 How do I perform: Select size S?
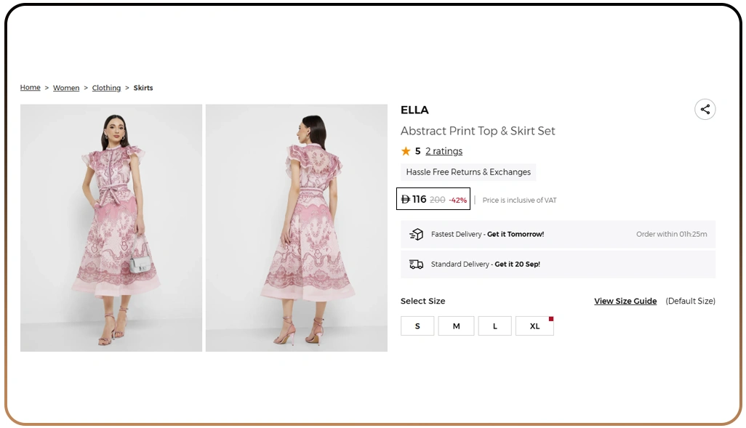pos(417,326)
